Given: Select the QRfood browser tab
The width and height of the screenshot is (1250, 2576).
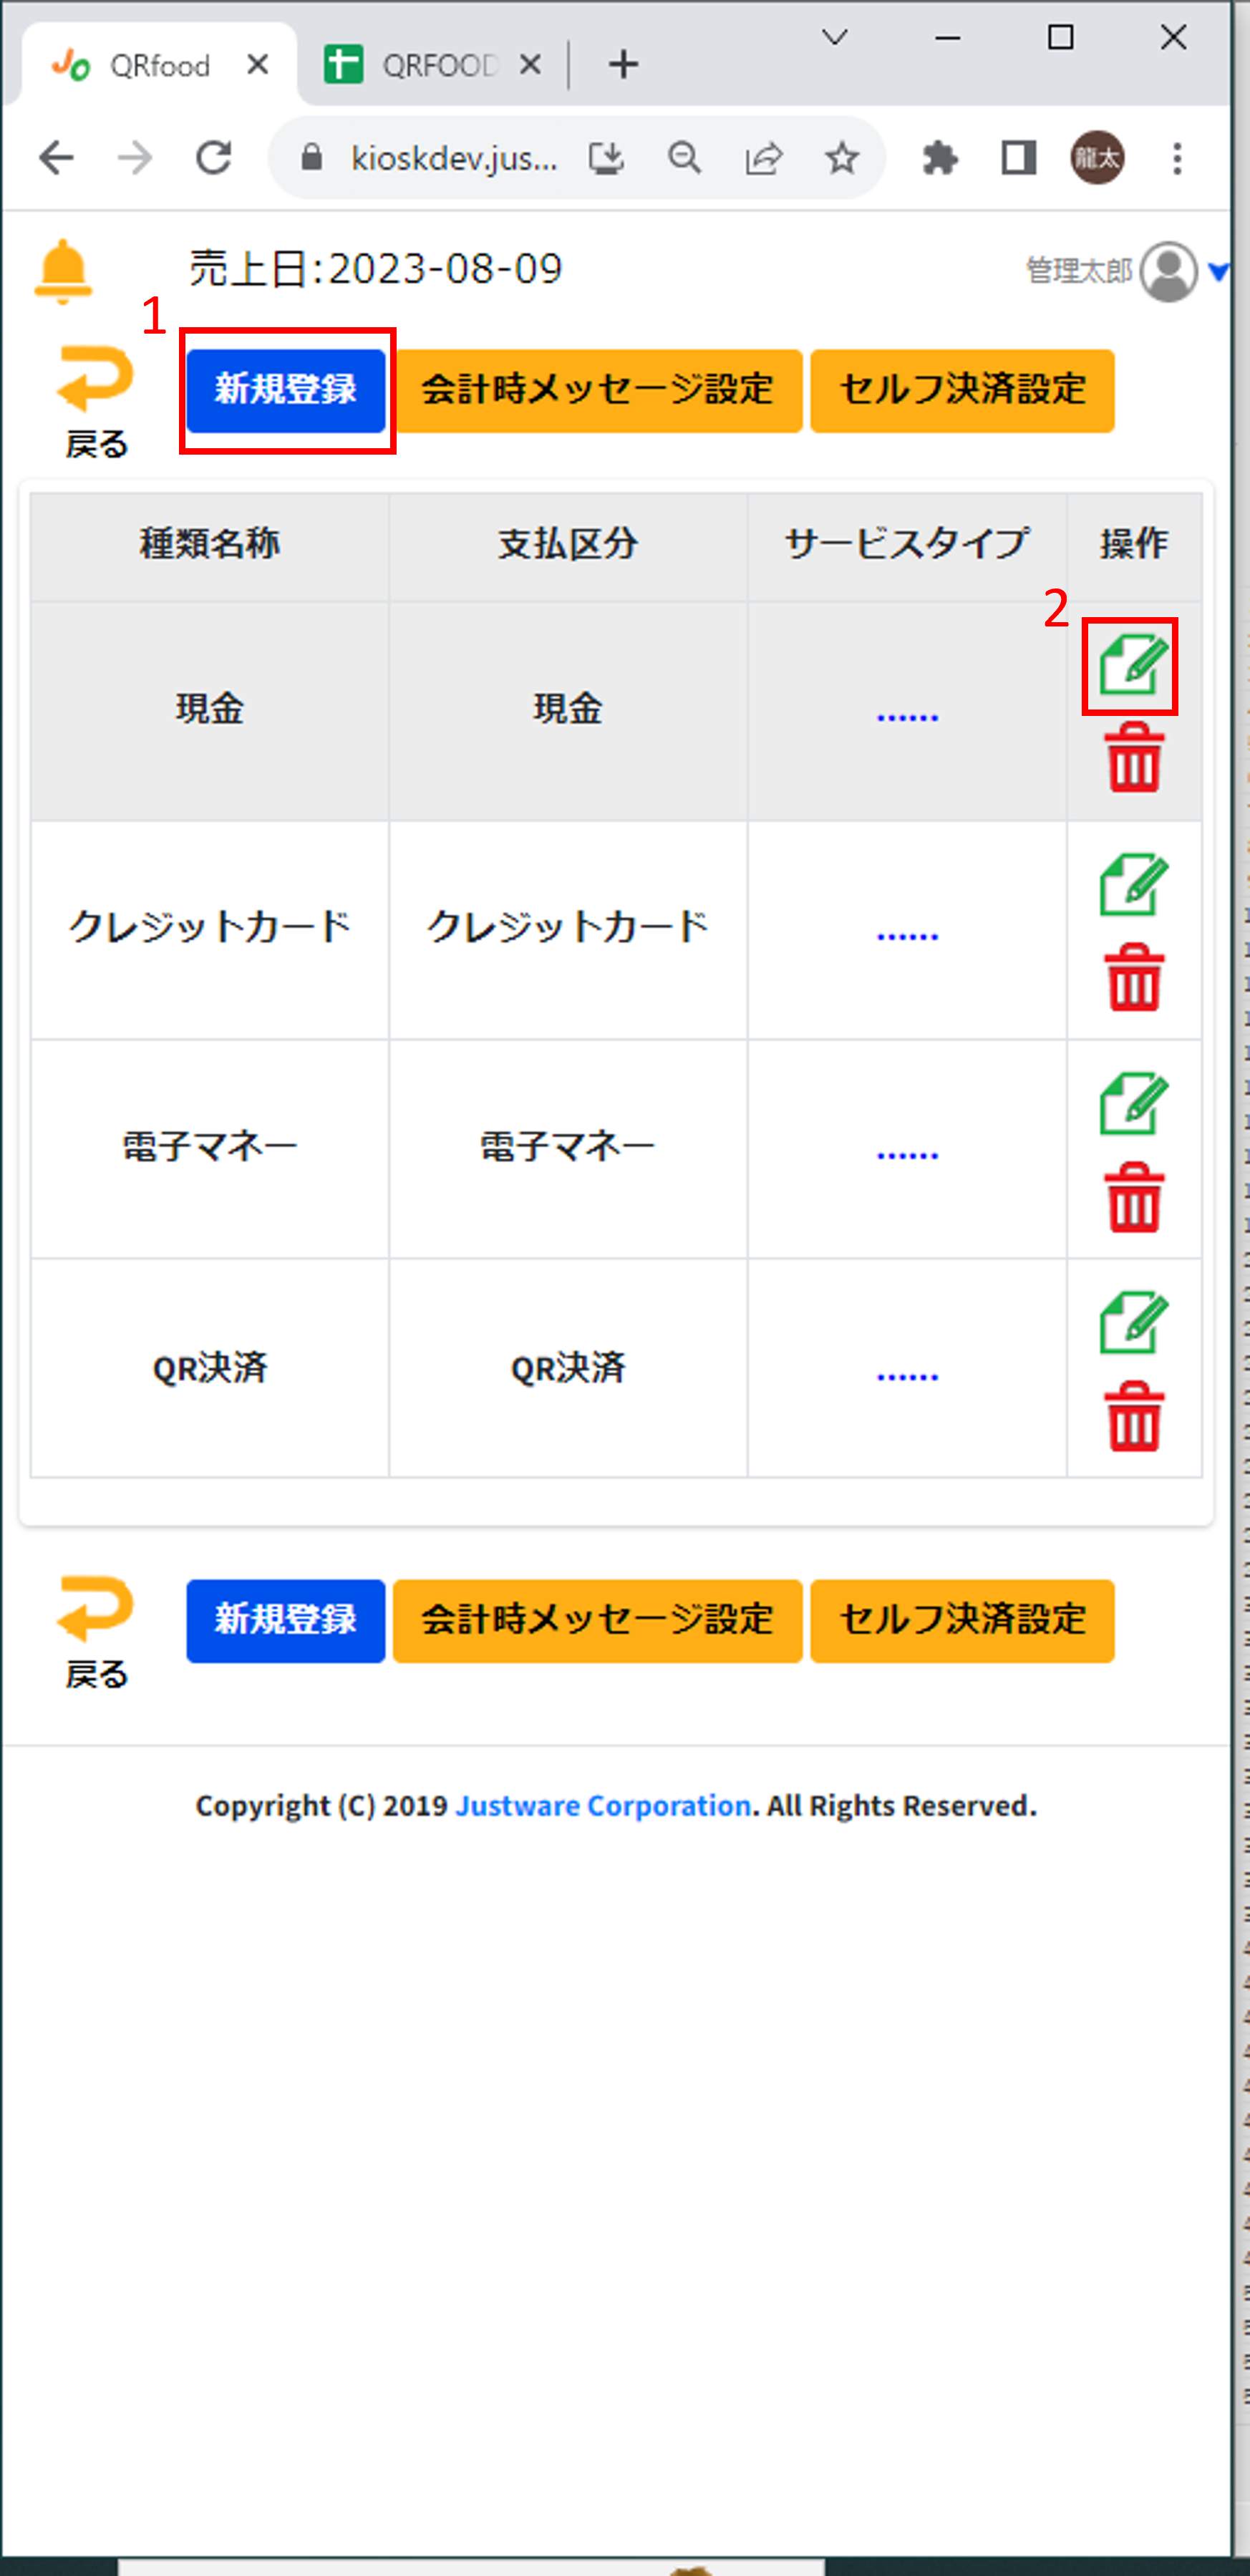Looking at the screenshot, I should (150, 66).
